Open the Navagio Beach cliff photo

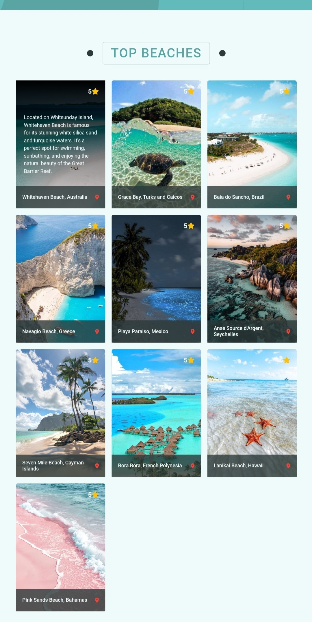[61, 267]
